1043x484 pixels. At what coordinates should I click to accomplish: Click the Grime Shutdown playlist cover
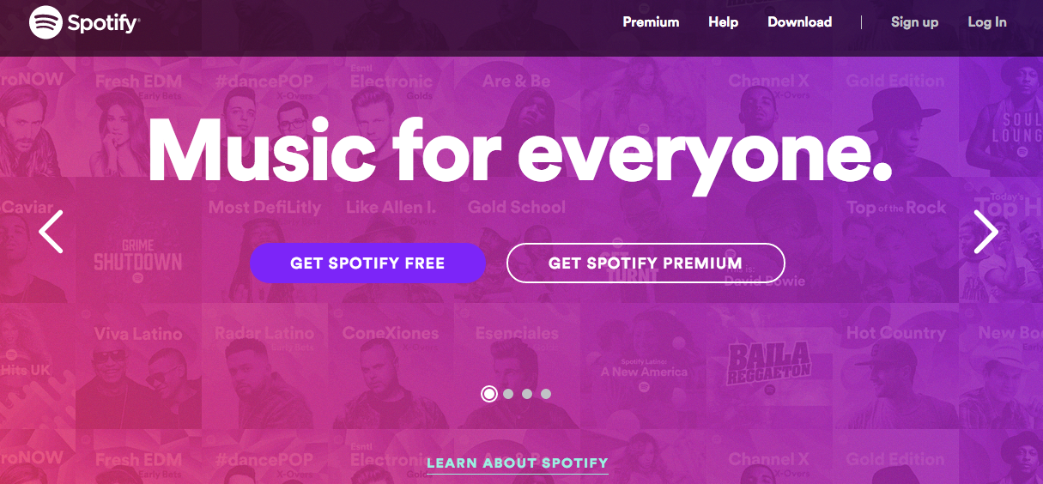(x=138, y=240)
